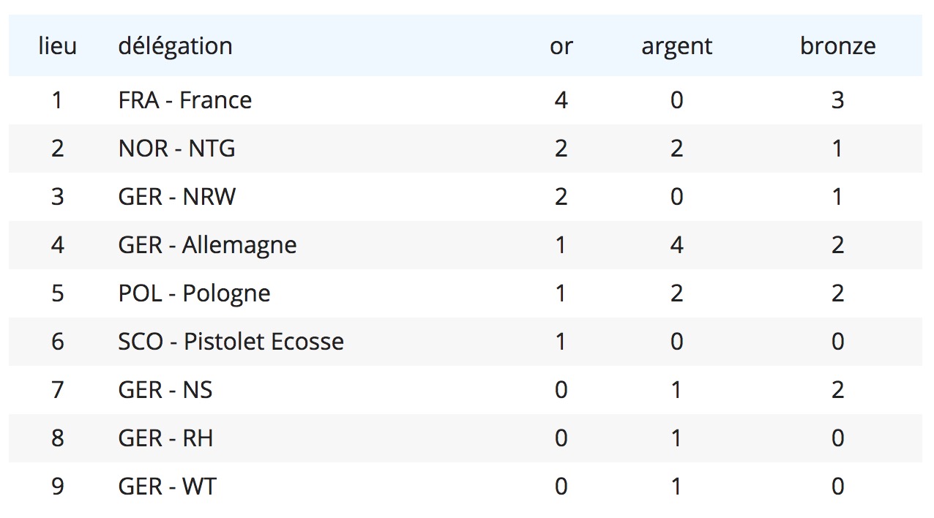Select SCO - Pistolet Ecosse delegation
Screen dimensions: 934x518
coord(231,342)
